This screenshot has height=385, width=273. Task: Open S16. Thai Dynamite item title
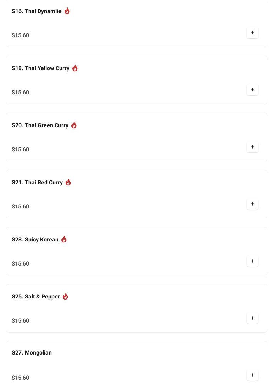click(x=37, y=11)
